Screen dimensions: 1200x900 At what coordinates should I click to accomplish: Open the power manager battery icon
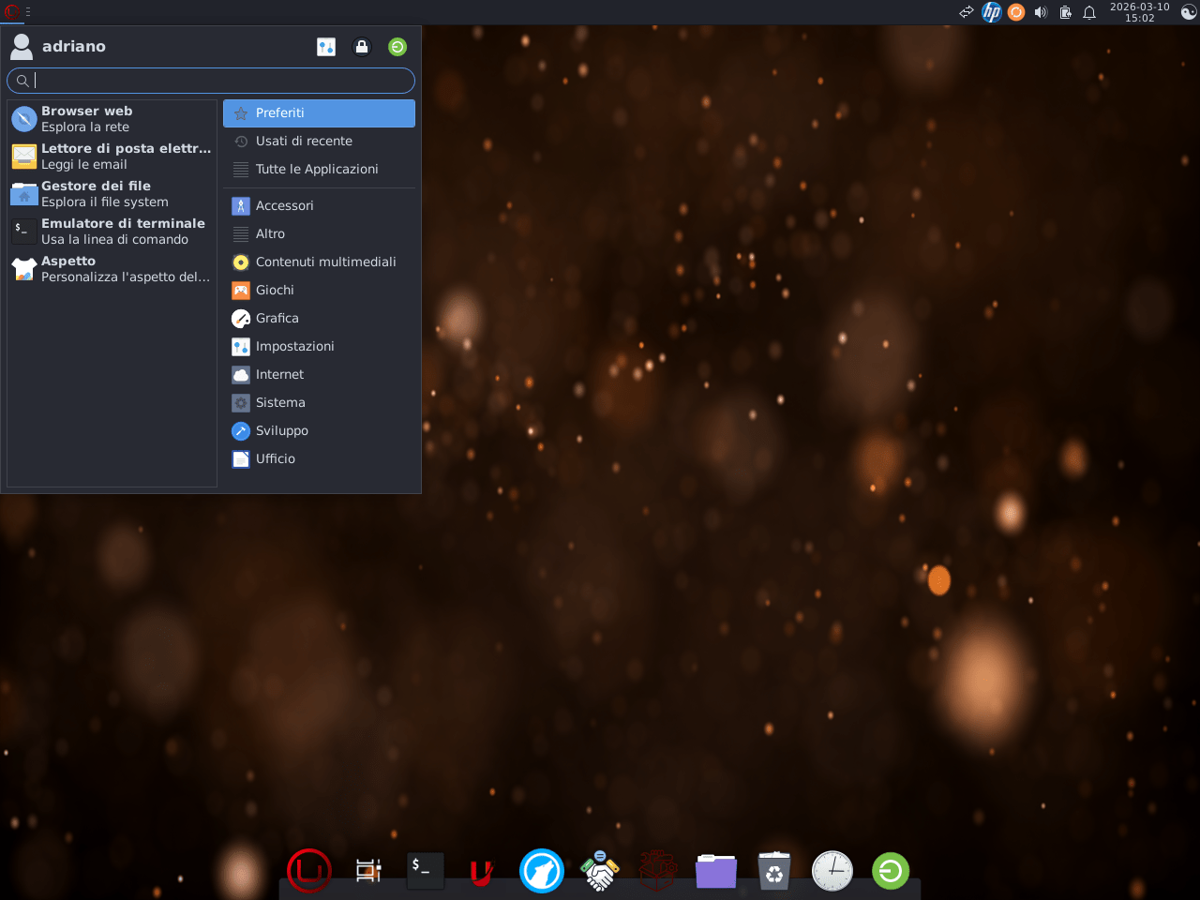[x=1065, y=12]
